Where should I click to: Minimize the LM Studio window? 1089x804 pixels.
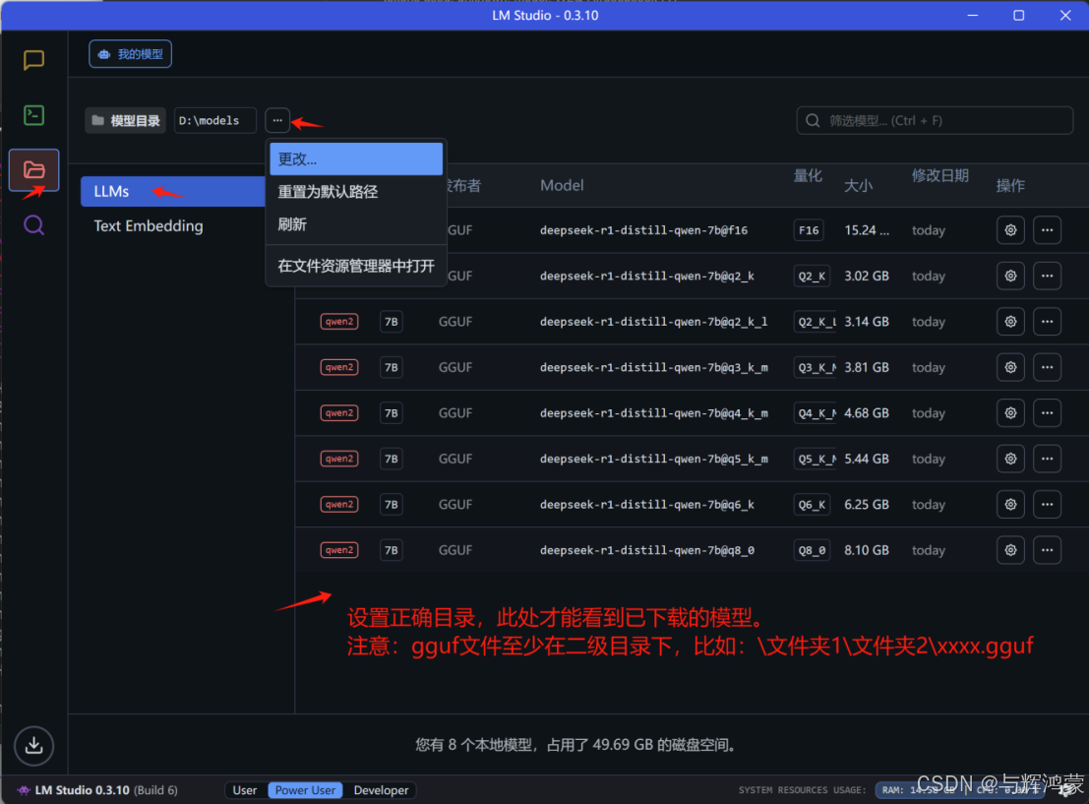(973, 16)
